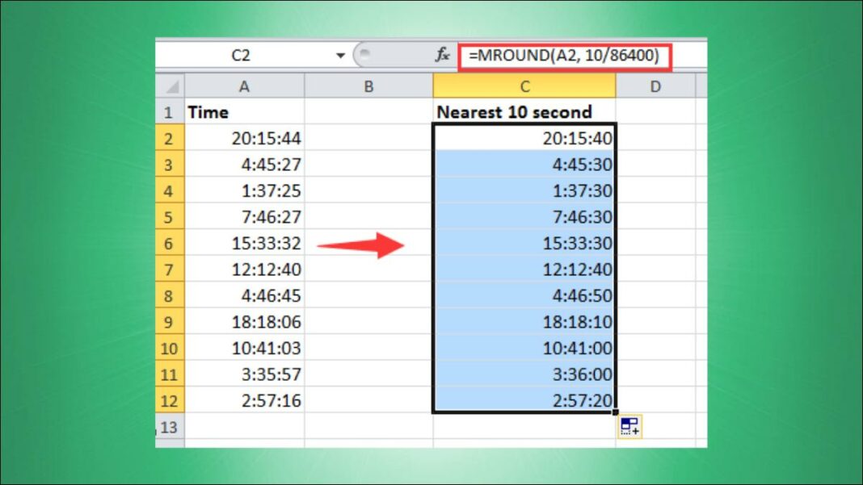The height and width of the screenshot is (485, 863).
Task: Select the cell containing 3:35:57
Action: [x=244, y=374]
